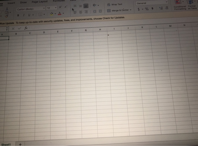Click Merge & Center button
The height and width of the screenshot is (146, 198).
click(118, 10)
